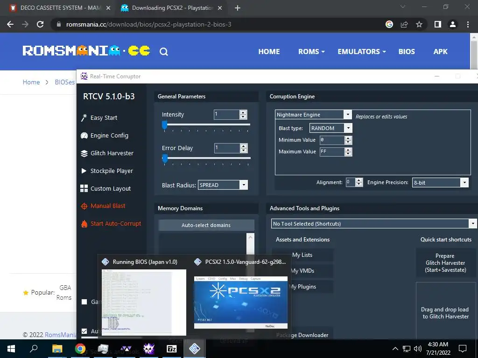Open My VMDs button
This screenshot has width=478, height=358.
(x=302, y=271)
